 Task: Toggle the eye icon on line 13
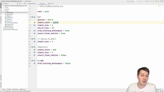[x=32, y=39]
